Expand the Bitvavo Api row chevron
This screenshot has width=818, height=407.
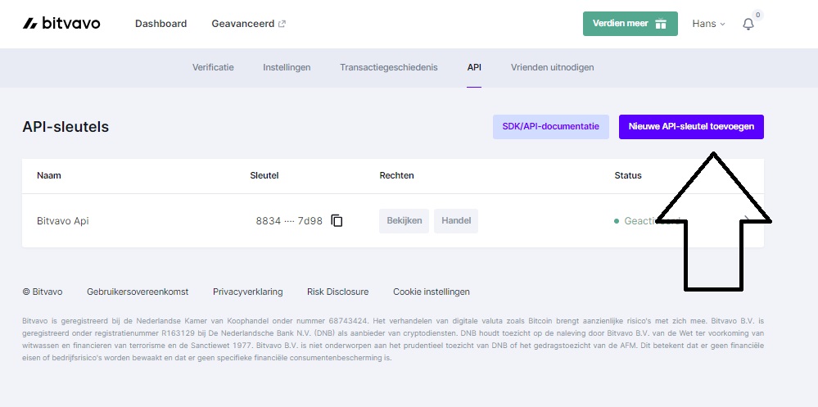click(x=747, y=219)
